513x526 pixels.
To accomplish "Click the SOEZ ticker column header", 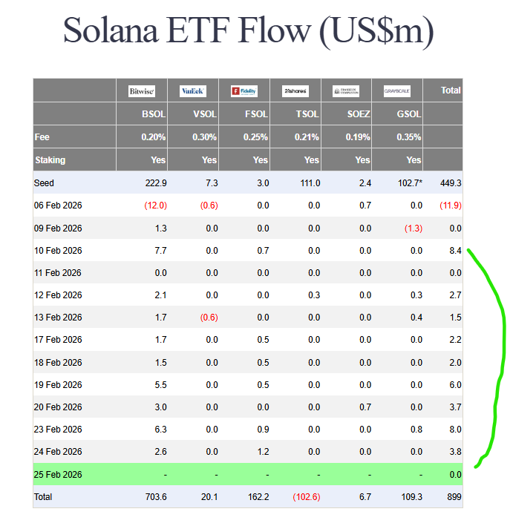I will coord(358,114).
